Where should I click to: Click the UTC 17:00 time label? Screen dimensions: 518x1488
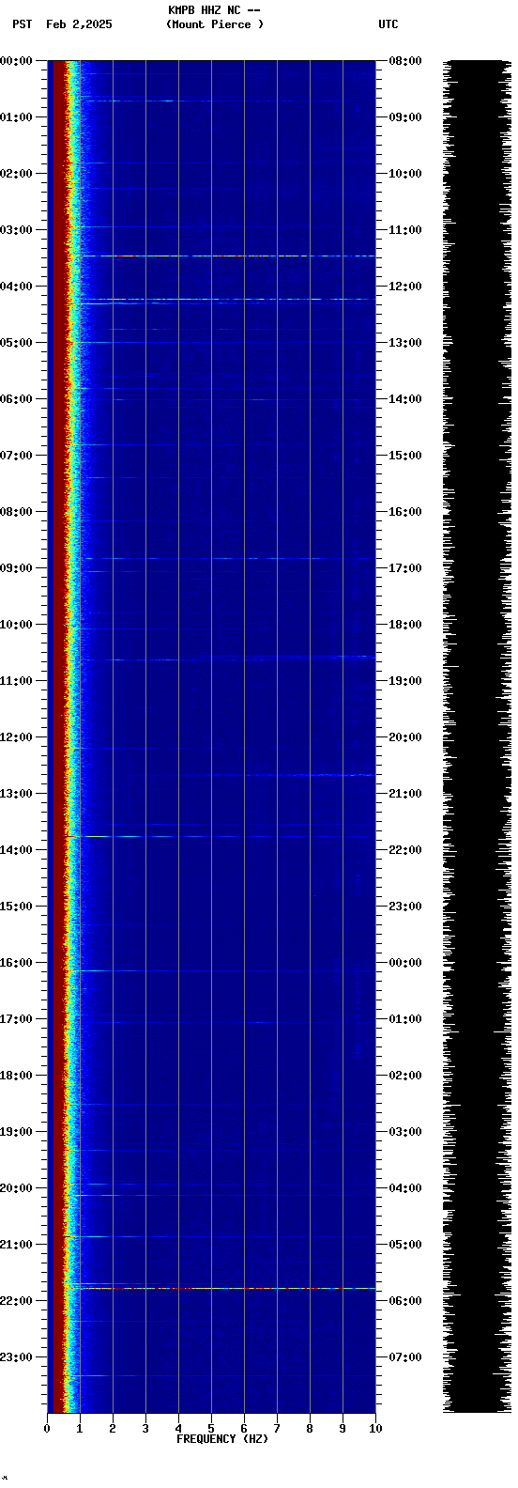(x=405, y=568)
